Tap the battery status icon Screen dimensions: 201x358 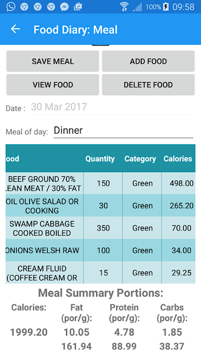pos(166,7)
